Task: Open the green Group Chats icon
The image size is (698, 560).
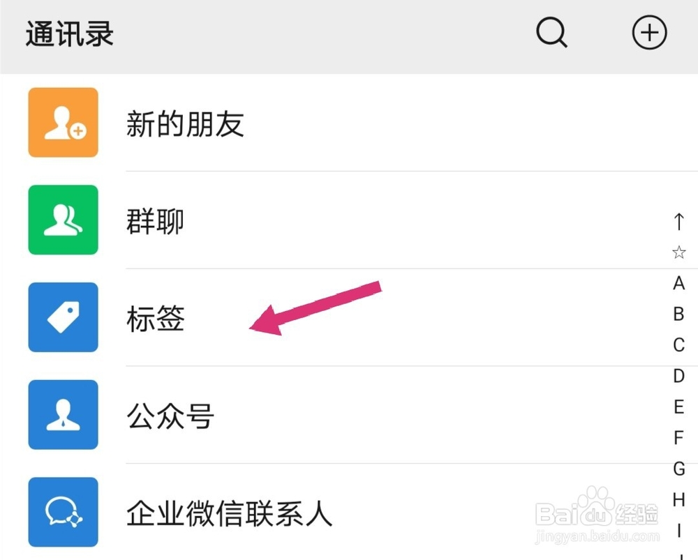Action: pos(63,220)
